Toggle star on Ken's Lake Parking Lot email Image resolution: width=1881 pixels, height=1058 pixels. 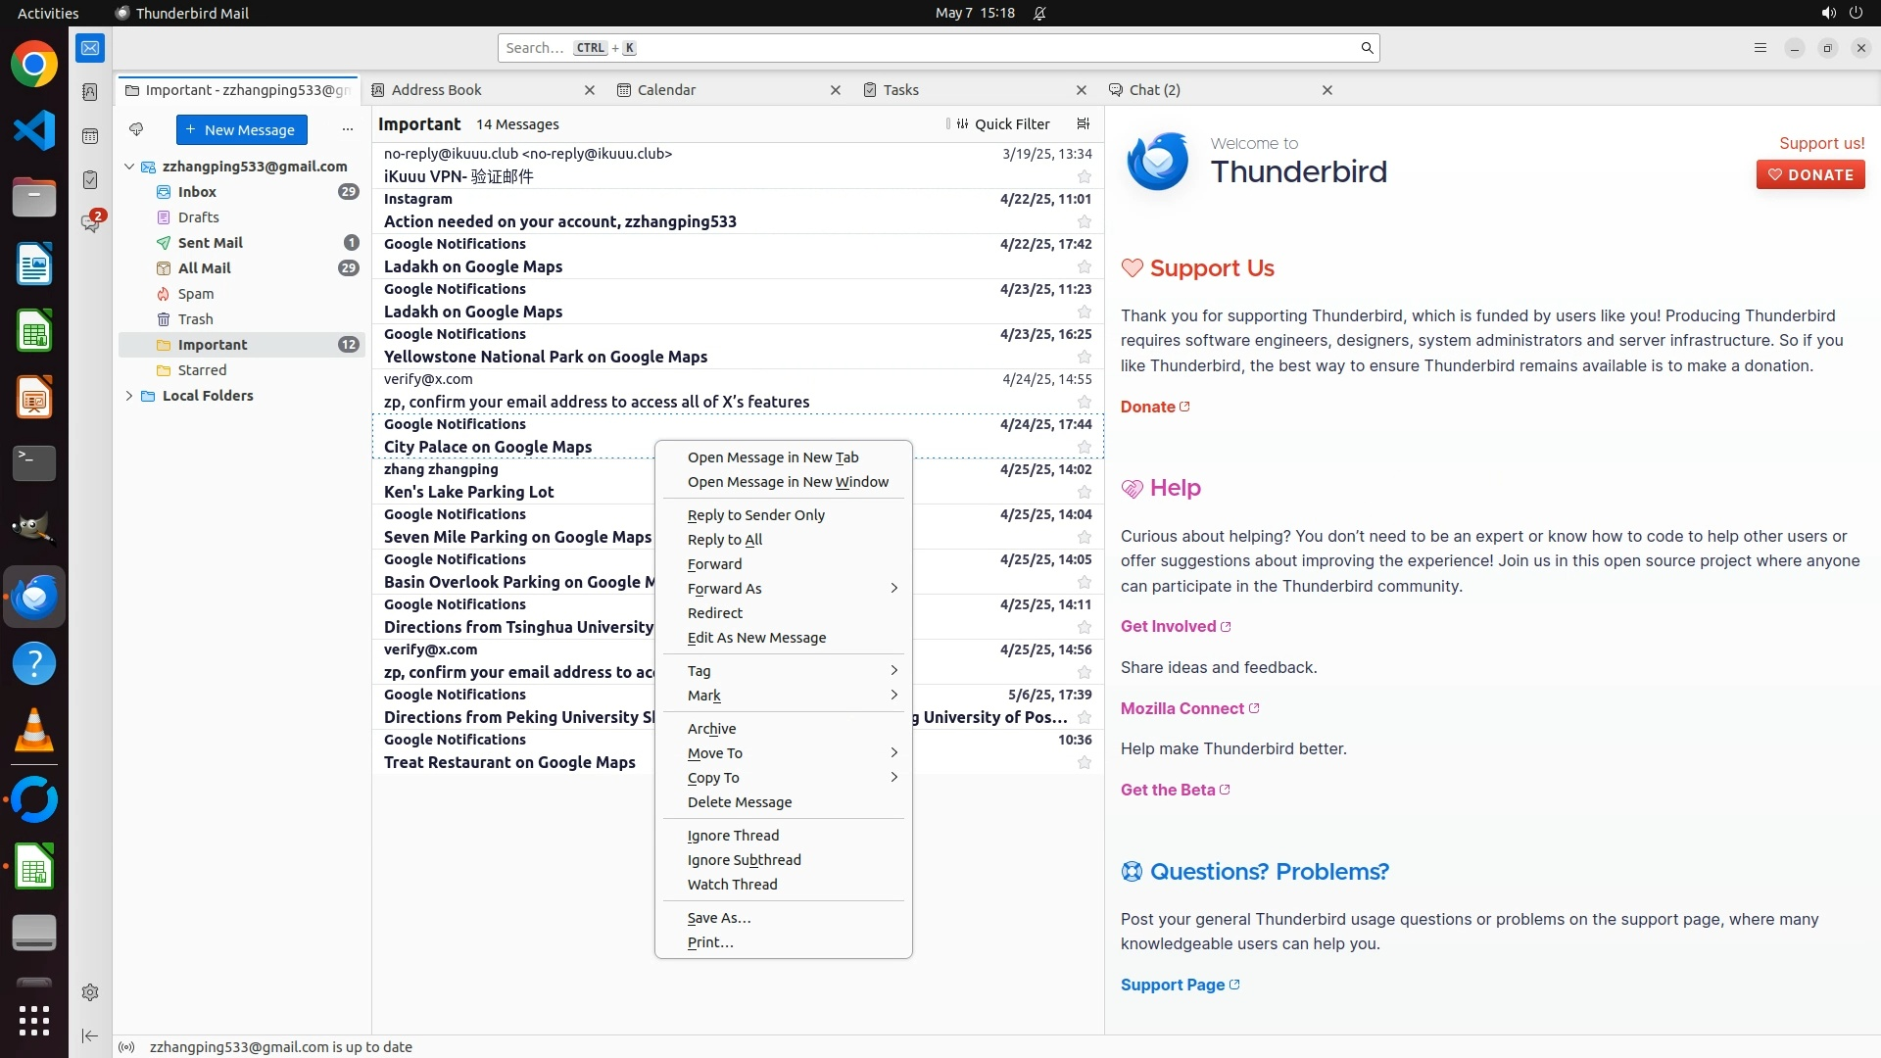coord(1084,493)
